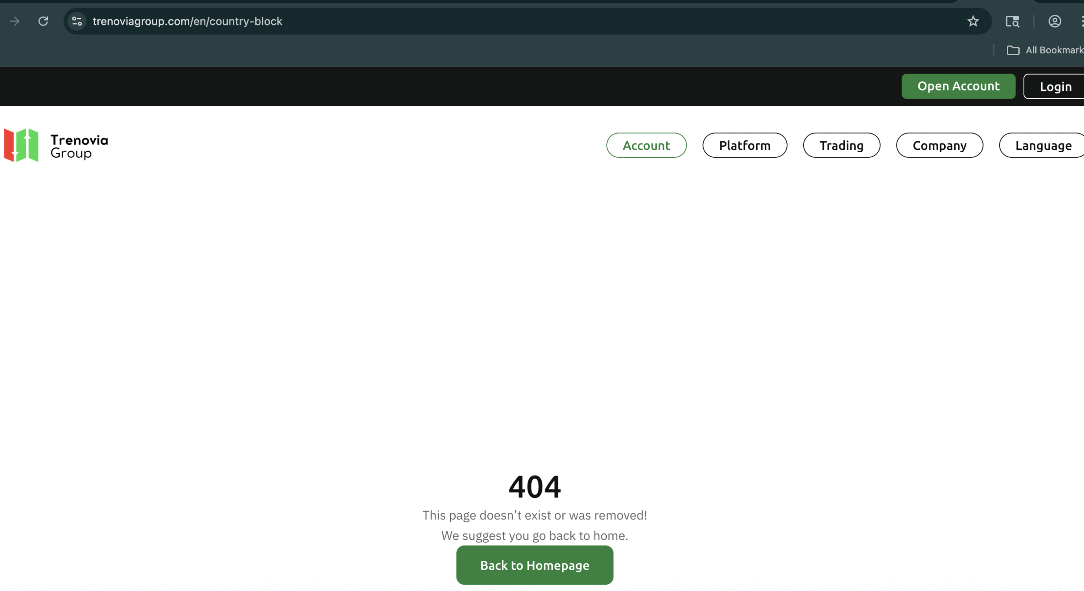Image resolution: width=1084 pixels, height=591 pixels.
Task: Click the Open Account button
Action: [958, 86]
